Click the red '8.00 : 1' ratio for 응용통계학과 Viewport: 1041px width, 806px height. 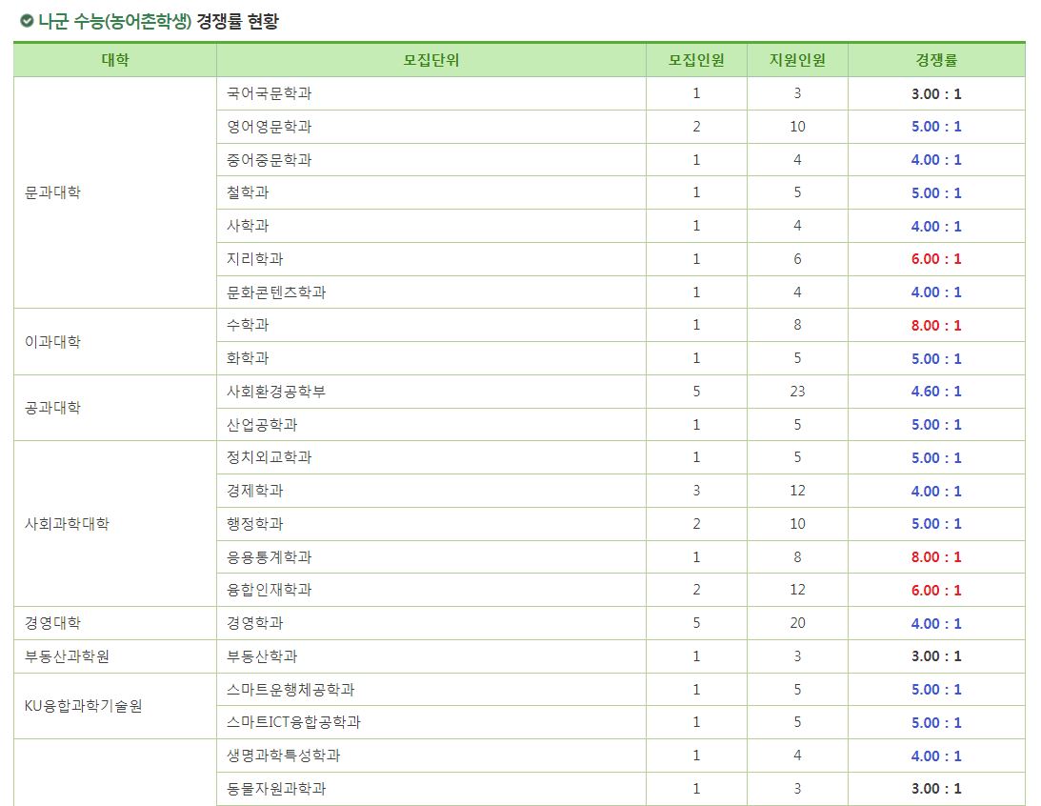[936, 557]
